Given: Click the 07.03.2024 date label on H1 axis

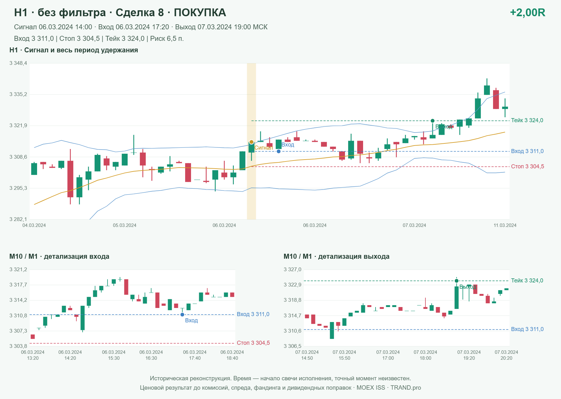Looking at the screenshot, I should [x=414, y=225].
